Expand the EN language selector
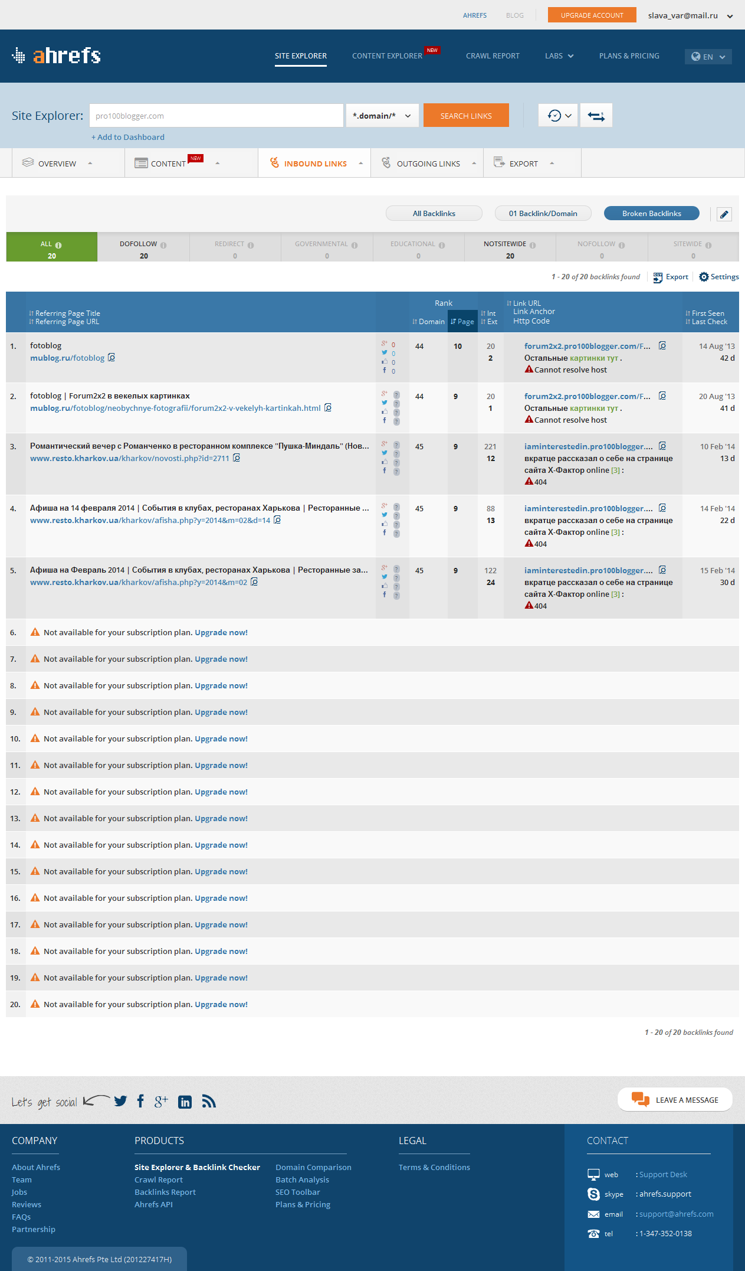This screenshot has height=1271, width=745. click(708, 57)
